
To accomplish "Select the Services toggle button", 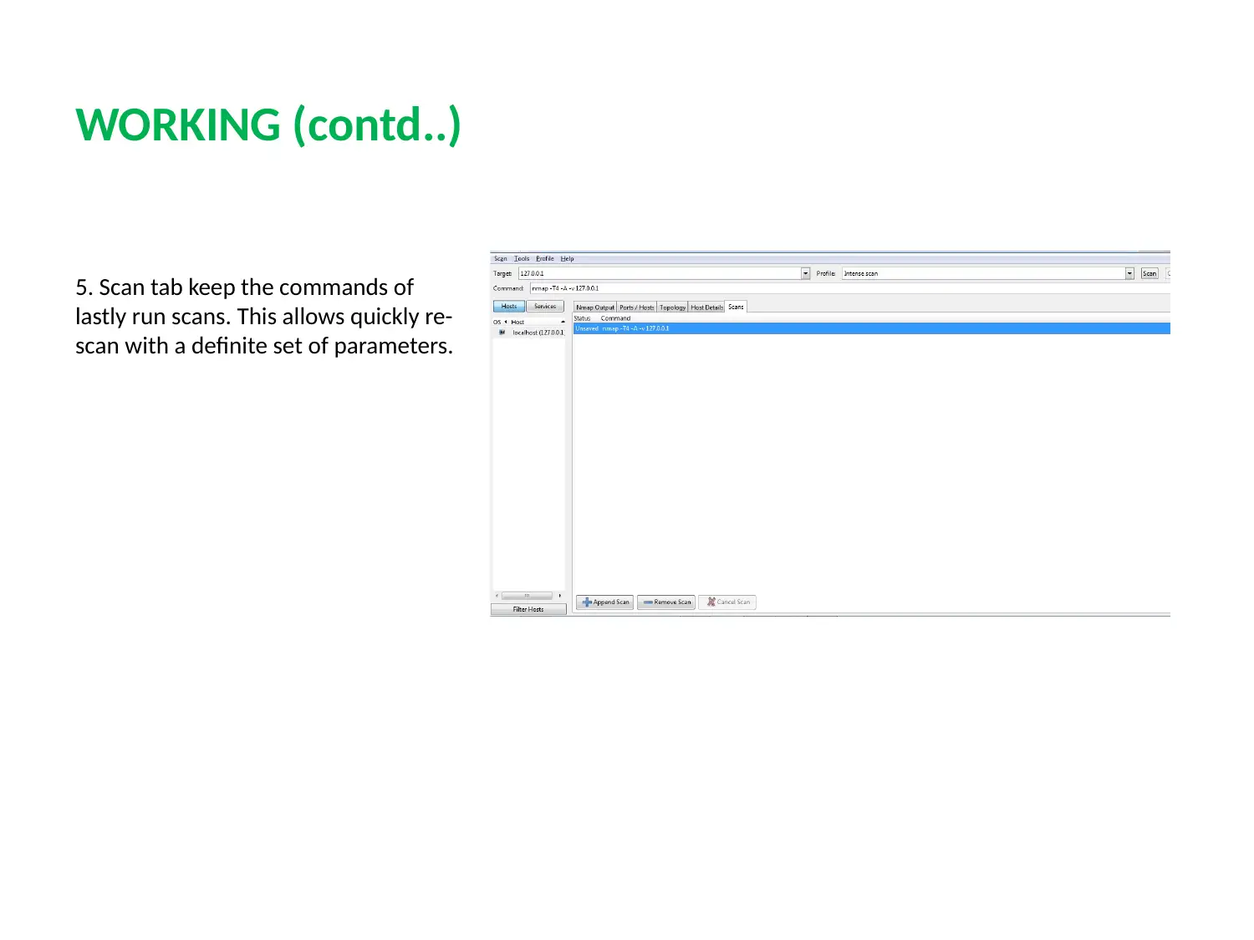I will pos(545,307).
